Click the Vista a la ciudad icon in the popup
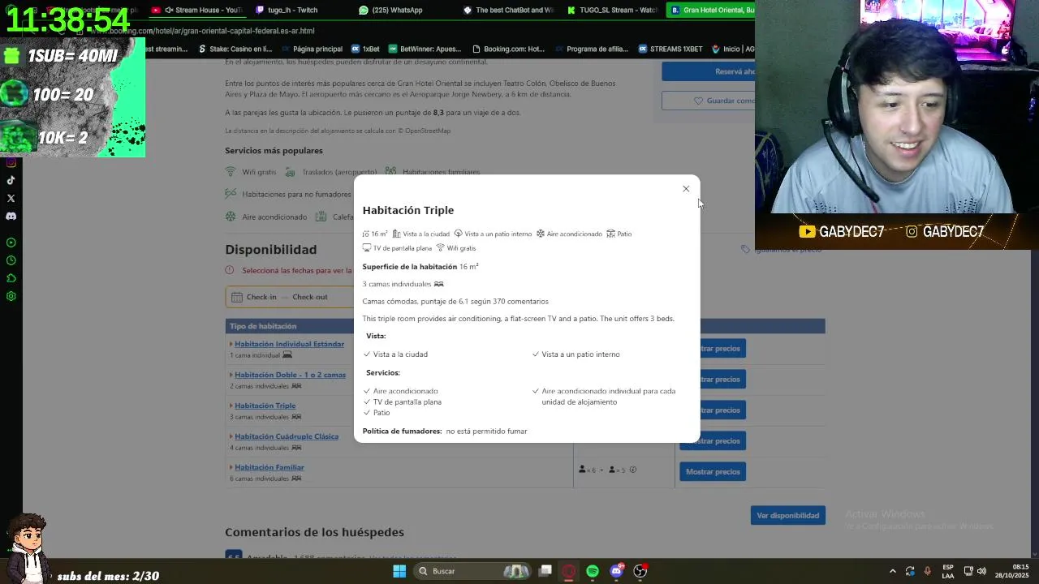1039x584 pixels. (x=396, y=234)
